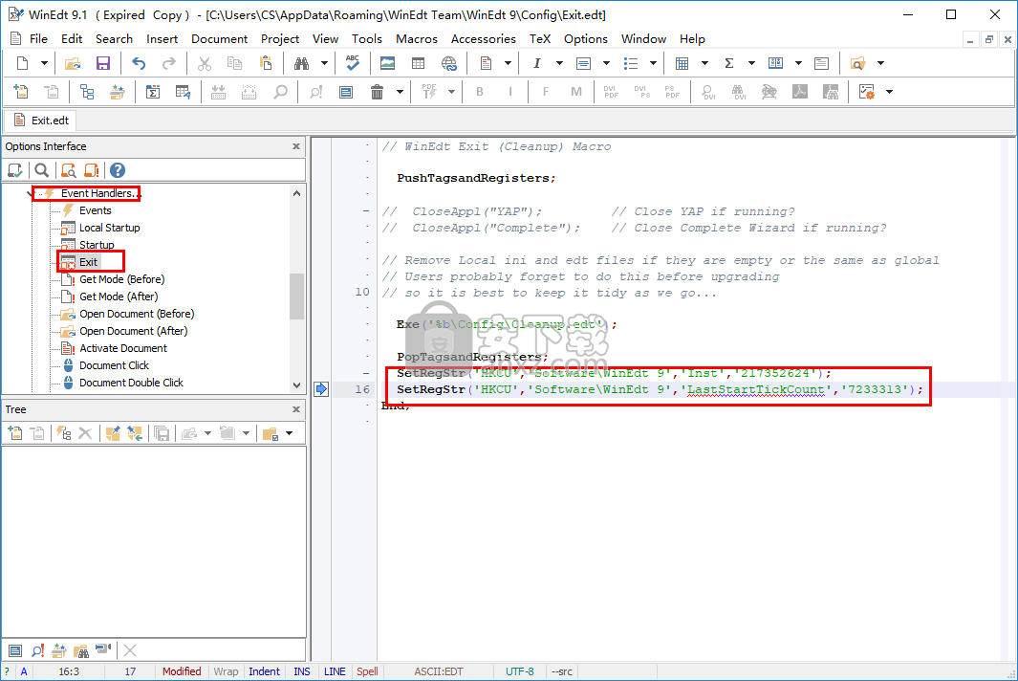Click the Options Interface tree scrollbar thumb
Image resolution: width=1018 pixels, height=681 pixels.
tap(296, 297)
